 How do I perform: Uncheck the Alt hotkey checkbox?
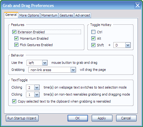[x=93, y=38]
